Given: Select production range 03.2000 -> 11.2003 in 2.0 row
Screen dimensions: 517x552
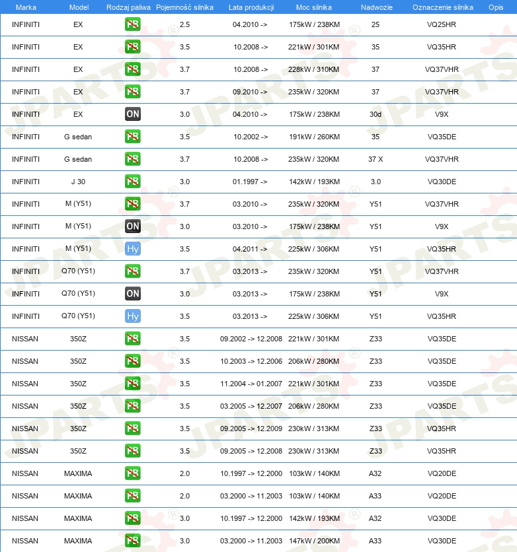Looking at the screenshot, I should [x=251, y=496].
